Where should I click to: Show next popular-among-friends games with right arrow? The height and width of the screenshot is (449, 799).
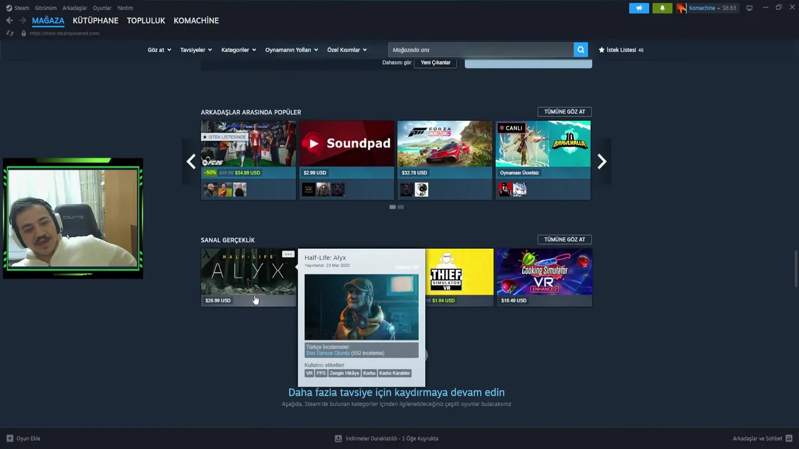[602, 162]
